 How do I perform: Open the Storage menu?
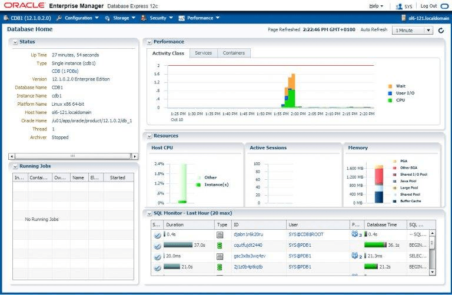(x=120, y=18)
